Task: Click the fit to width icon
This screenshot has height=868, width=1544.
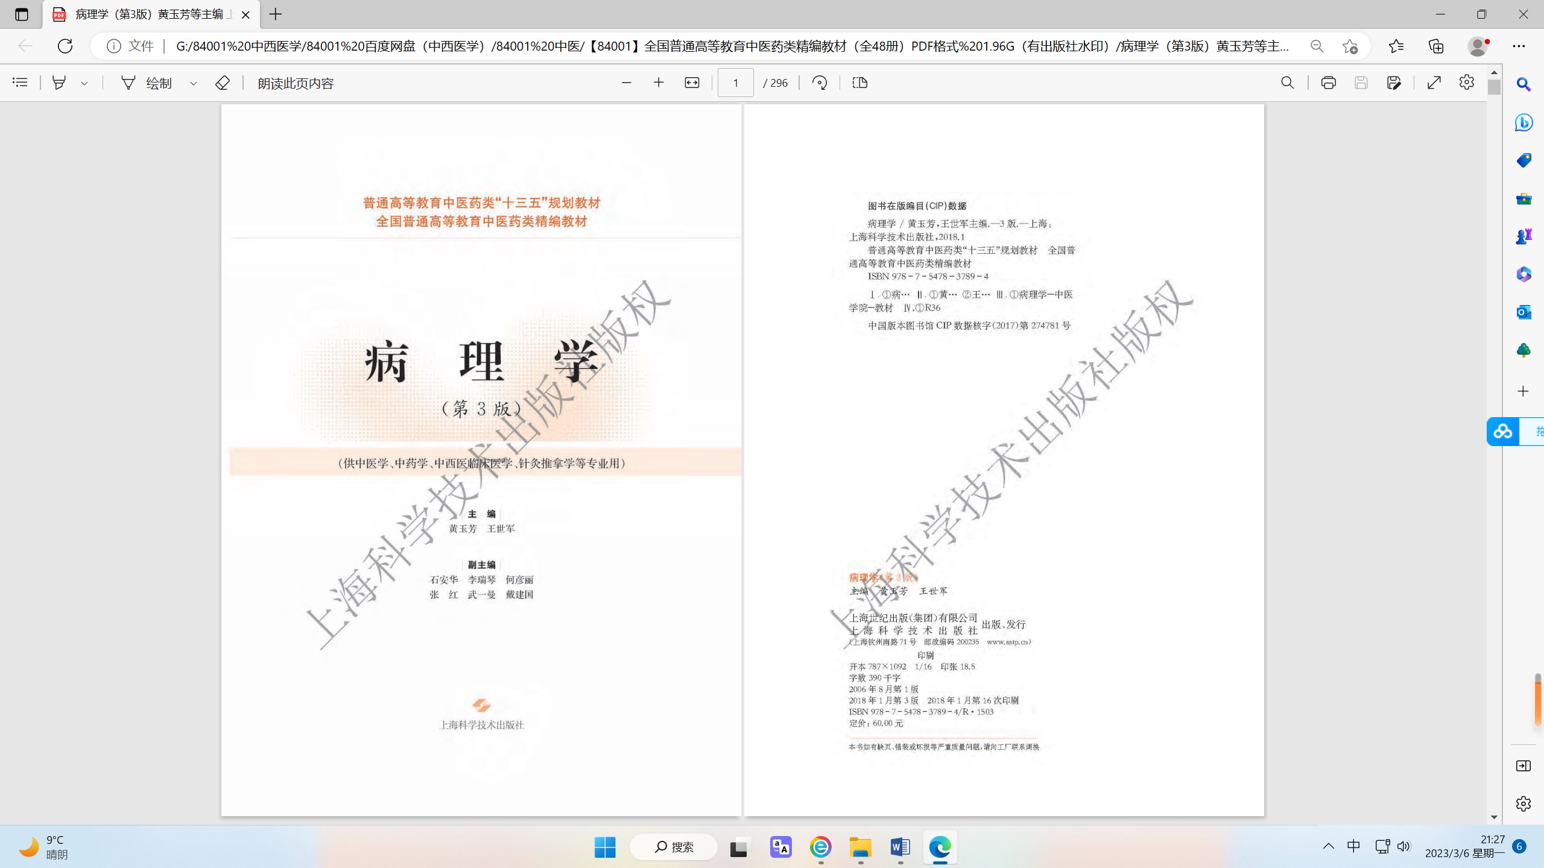Action: pyautogui.click(x=692, y=83)
